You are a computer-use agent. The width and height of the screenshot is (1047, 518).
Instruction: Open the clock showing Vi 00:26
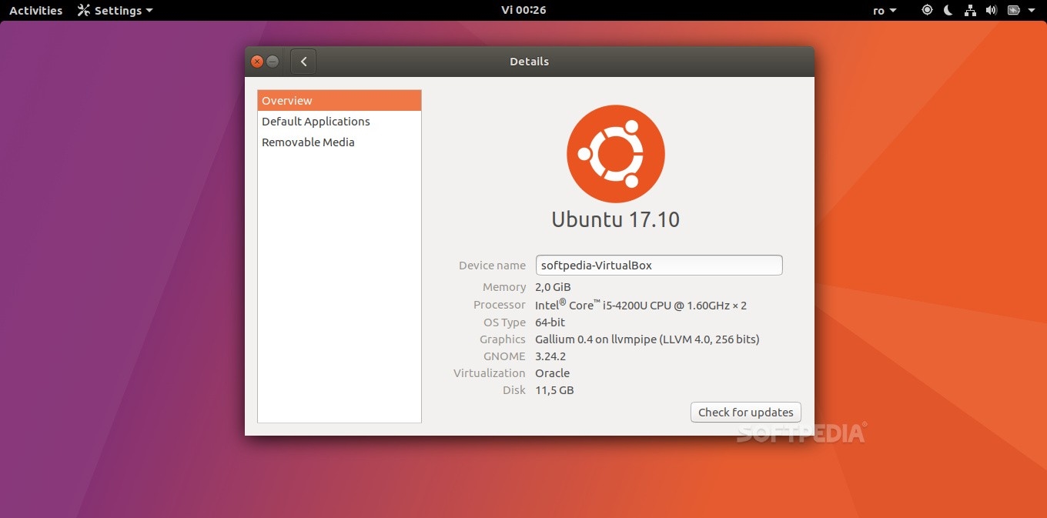(523, 11)
